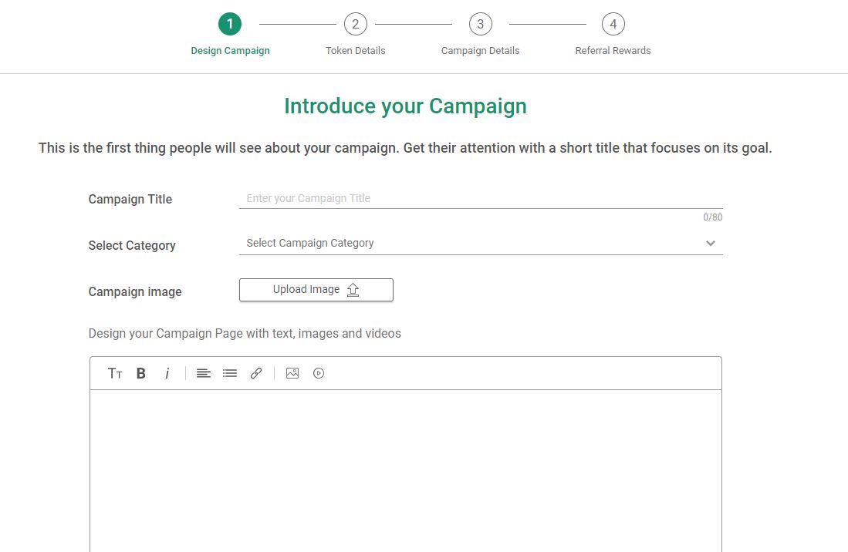Open the Select Campaign Category dropdown
Image resolution: width=848 pixels, height=552 pixels.
pos(481,243)
